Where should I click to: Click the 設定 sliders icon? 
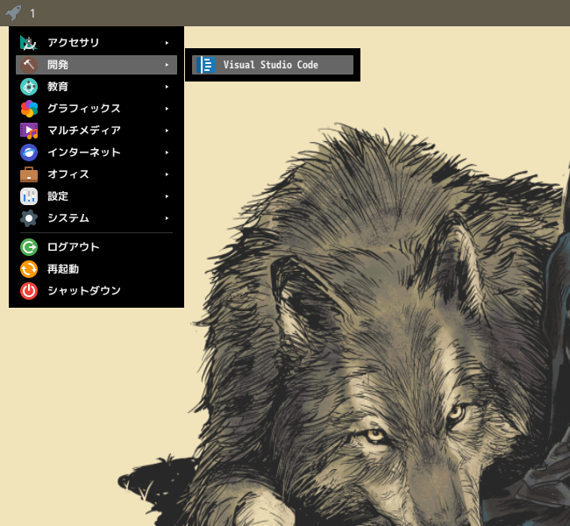click(29, 196)
